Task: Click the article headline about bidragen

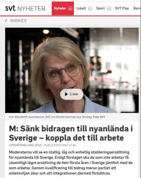Action: [x=71, y=133]
